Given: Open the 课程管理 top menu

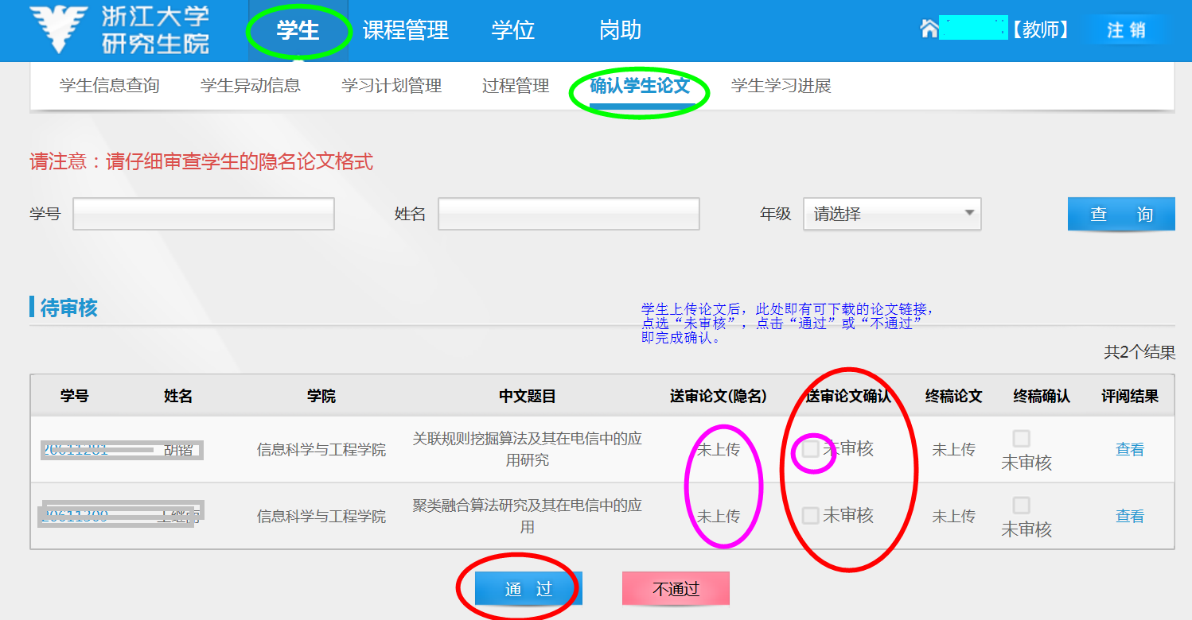Looking at the screenshot, I should 406,31.
